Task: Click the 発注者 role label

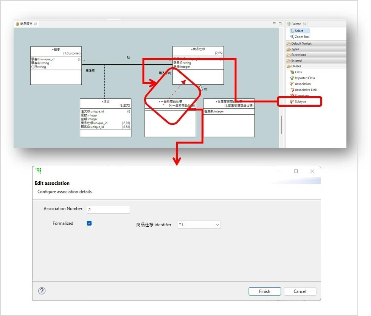Action: 90,70
